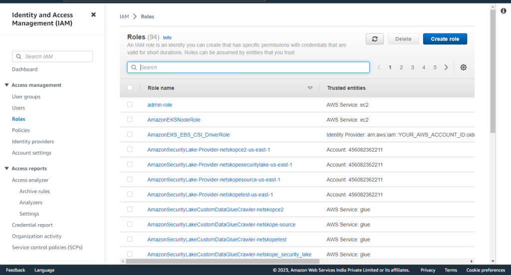Check the netskopetest-us-east-1 role checkbox

pos(130,195)
